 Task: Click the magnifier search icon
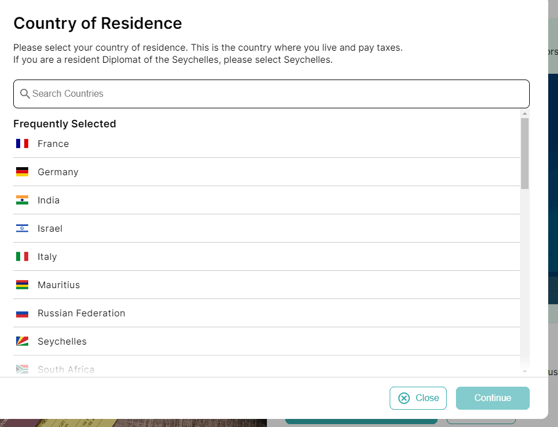click(25, 93)
